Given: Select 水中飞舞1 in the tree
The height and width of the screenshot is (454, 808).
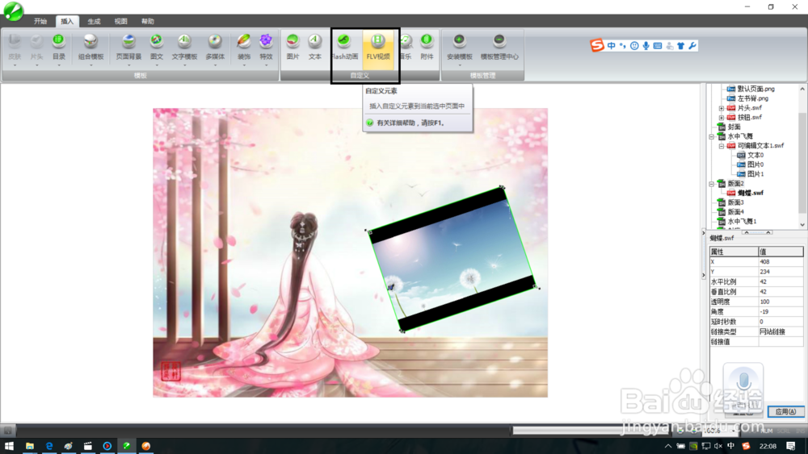Looking at the screenshot, I should point(742,222).
